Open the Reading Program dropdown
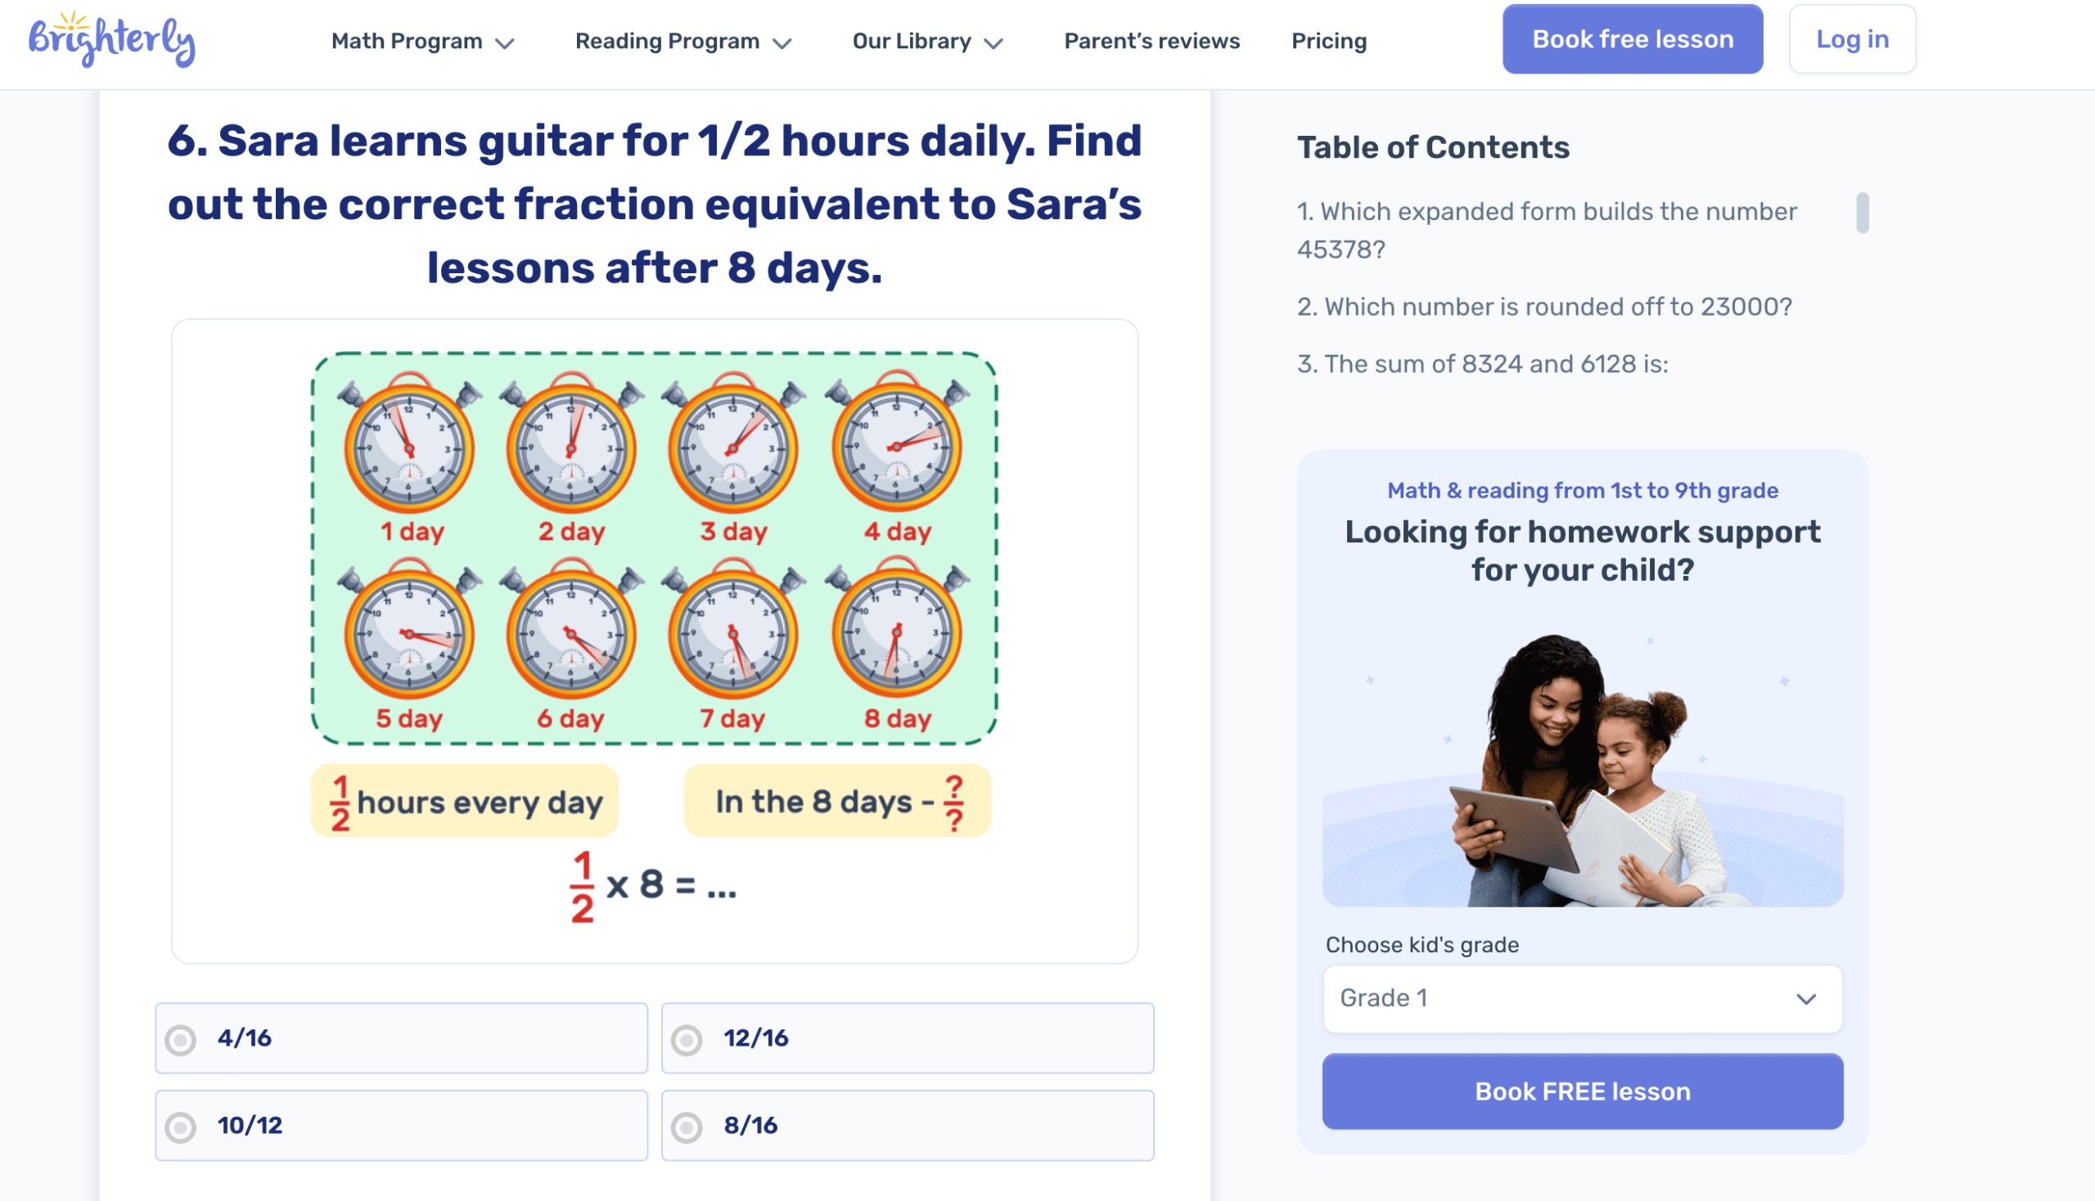This screenshot has width=2095, height=1201. 683,41
